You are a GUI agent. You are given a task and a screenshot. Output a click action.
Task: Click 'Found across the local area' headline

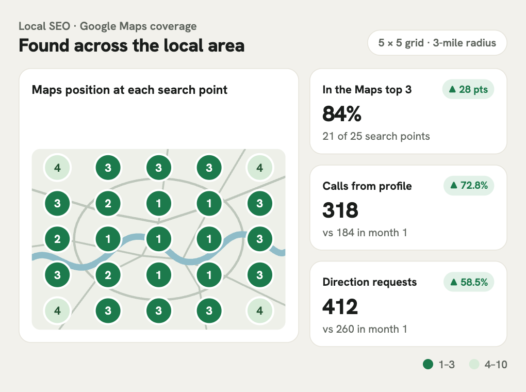click(131, 45)
